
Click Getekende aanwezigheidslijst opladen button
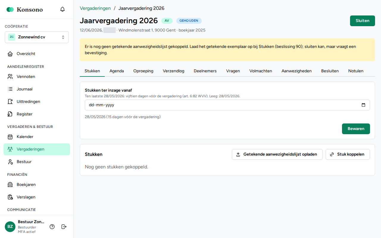pos(277,154)
